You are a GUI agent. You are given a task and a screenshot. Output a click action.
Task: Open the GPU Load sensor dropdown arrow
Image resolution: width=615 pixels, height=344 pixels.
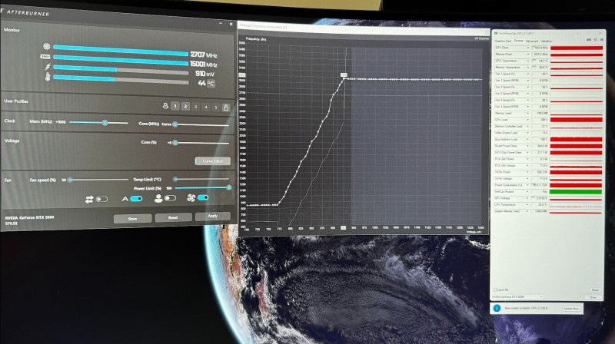pyautogui.click(x=528, y=120)
